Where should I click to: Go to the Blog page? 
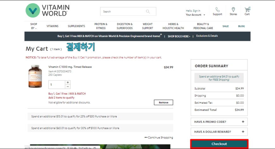[241, 26]
